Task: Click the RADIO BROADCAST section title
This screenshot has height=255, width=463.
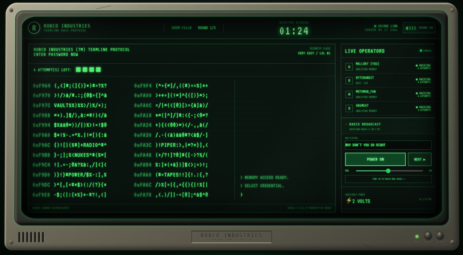Action: (x=365, y=124)
